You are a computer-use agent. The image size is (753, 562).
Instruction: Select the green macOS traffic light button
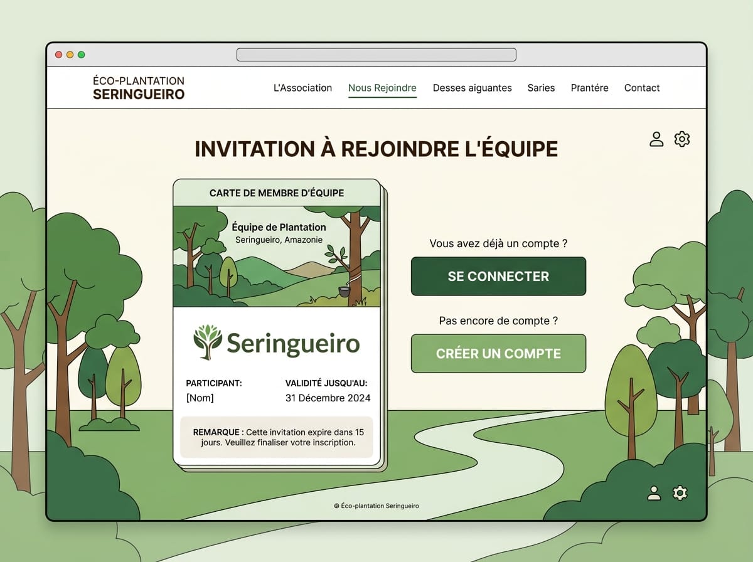pos(81,55)
